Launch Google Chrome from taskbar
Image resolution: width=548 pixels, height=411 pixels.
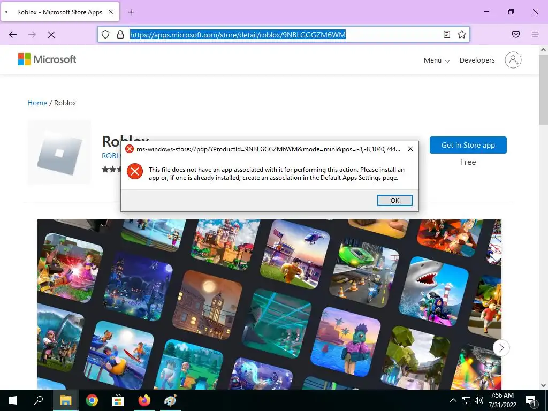[92, 400]
